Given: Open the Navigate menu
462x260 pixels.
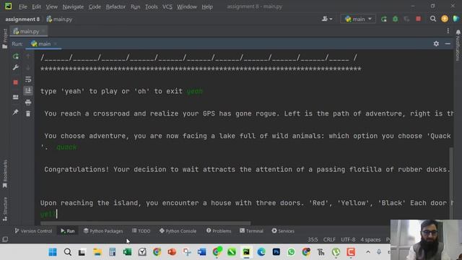Looking at the screenshot, I should pyautogui.click(x=73, y=6).
